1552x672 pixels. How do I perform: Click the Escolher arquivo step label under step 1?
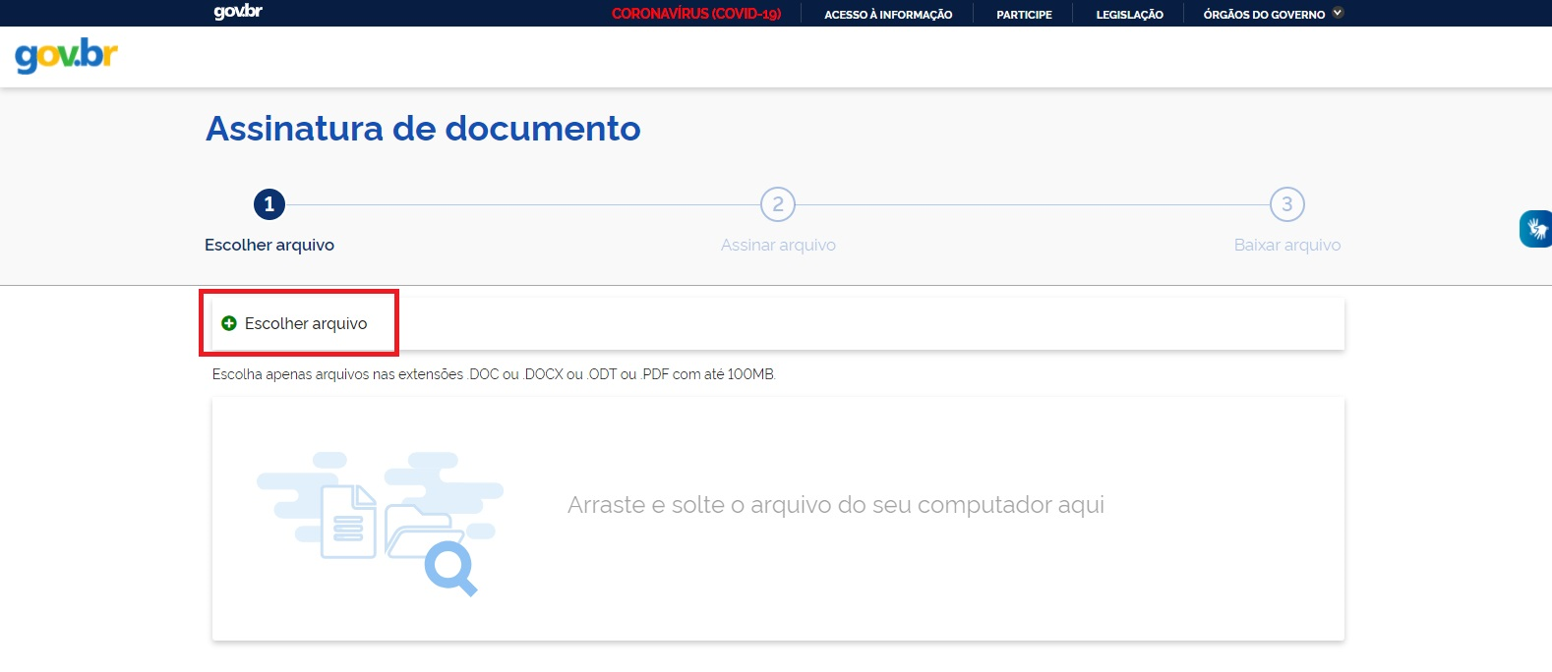coord(269,245)
